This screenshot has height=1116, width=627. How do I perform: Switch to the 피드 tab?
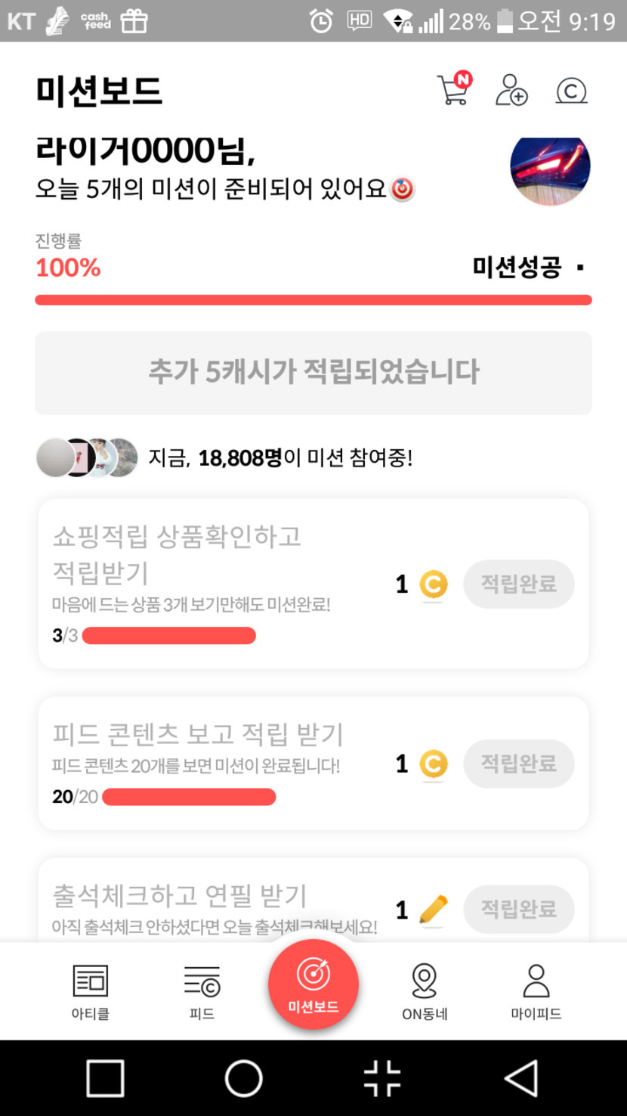[x=202, y=992]
